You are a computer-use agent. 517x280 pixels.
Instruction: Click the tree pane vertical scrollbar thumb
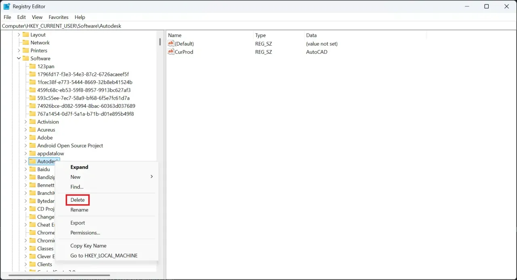coord(160,42)
